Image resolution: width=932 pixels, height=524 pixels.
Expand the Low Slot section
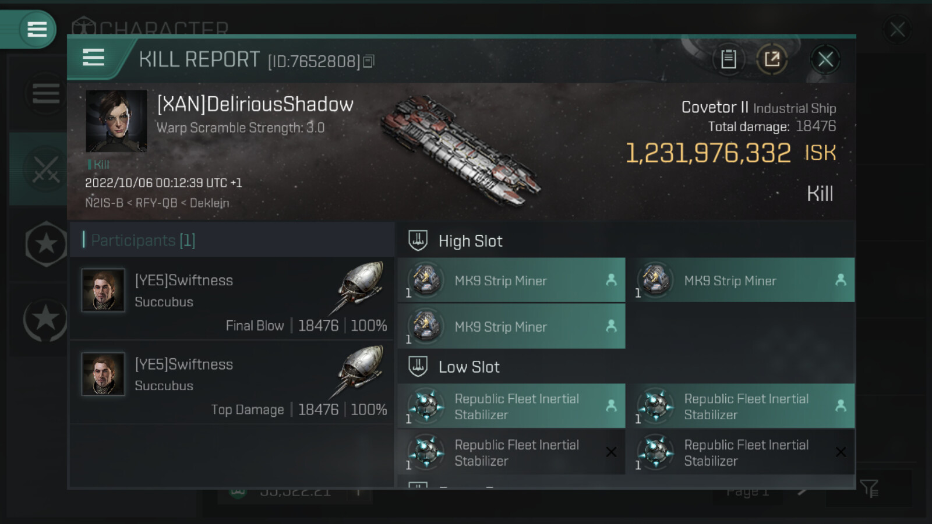pos(469,367)
